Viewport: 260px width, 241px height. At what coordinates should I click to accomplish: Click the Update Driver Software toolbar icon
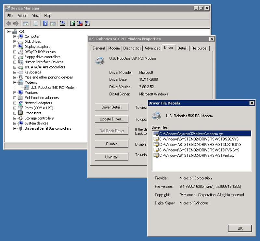[72, 23]
